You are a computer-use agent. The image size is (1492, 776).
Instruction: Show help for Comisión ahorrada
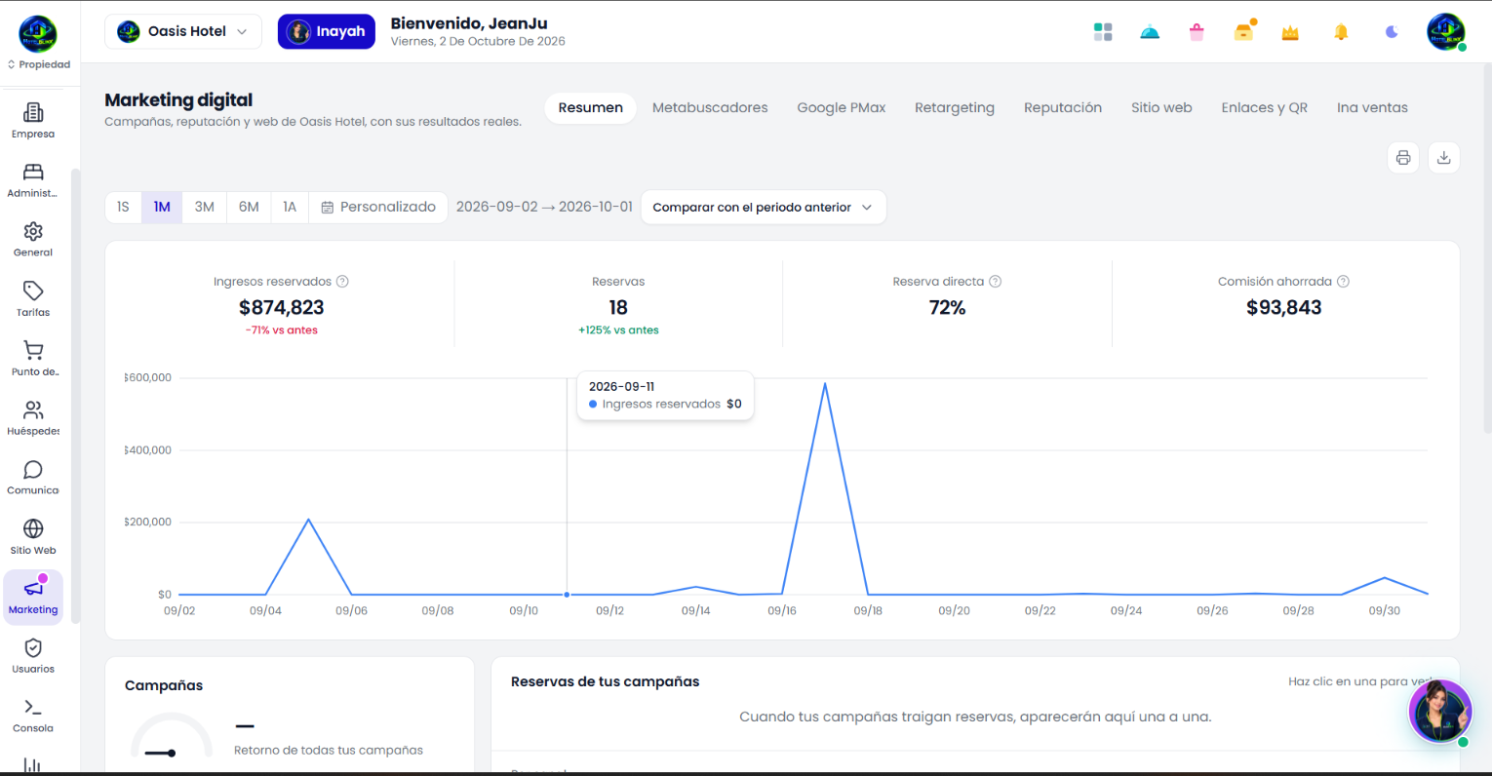click(1343, 282)
